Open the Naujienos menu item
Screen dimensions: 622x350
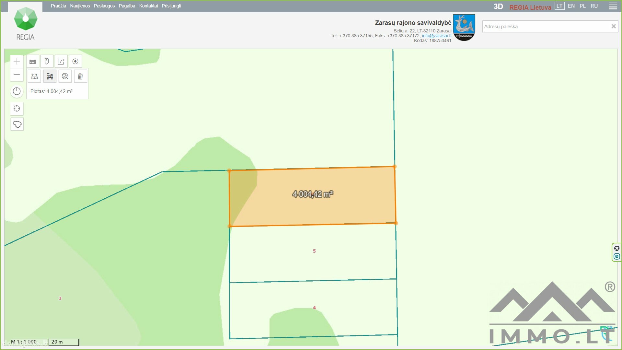click(80, 6)
